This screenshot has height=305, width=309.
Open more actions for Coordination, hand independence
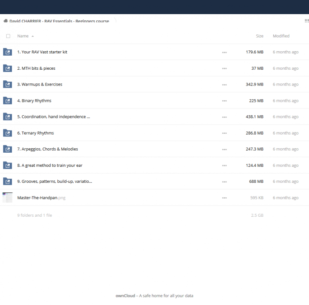224,117
